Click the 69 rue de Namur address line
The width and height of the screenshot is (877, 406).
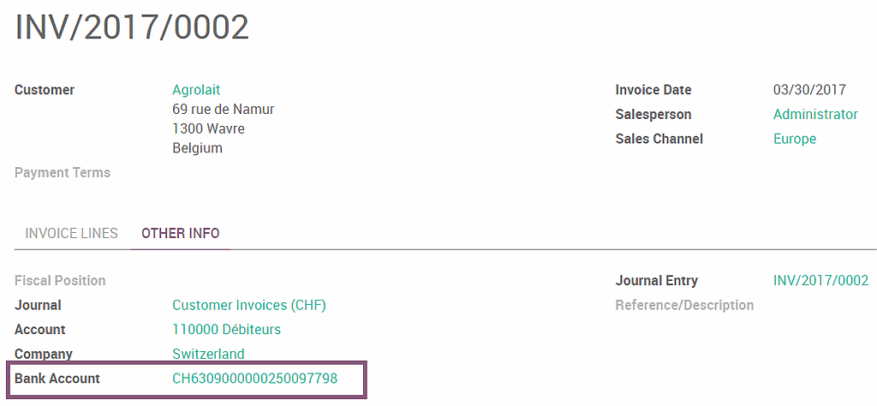tap(223, 110)
